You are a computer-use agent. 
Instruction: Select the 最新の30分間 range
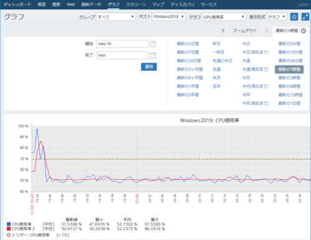[x=290, y=61]
